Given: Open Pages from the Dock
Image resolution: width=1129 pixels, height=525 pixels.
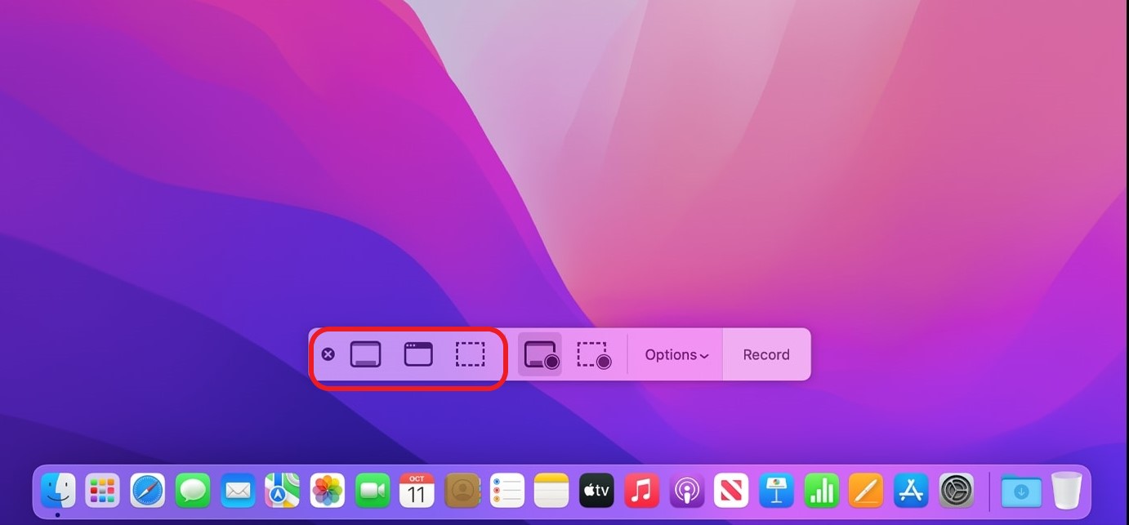Looking at the screenshot, I should (x=866, y=491).
